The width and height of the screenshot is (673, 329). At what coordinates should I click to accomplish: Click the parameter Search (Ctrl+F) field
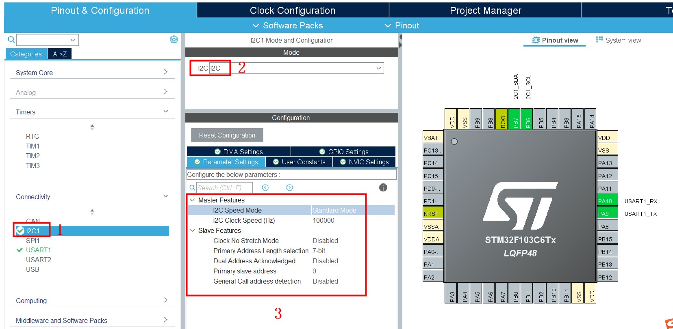(224, 187)
